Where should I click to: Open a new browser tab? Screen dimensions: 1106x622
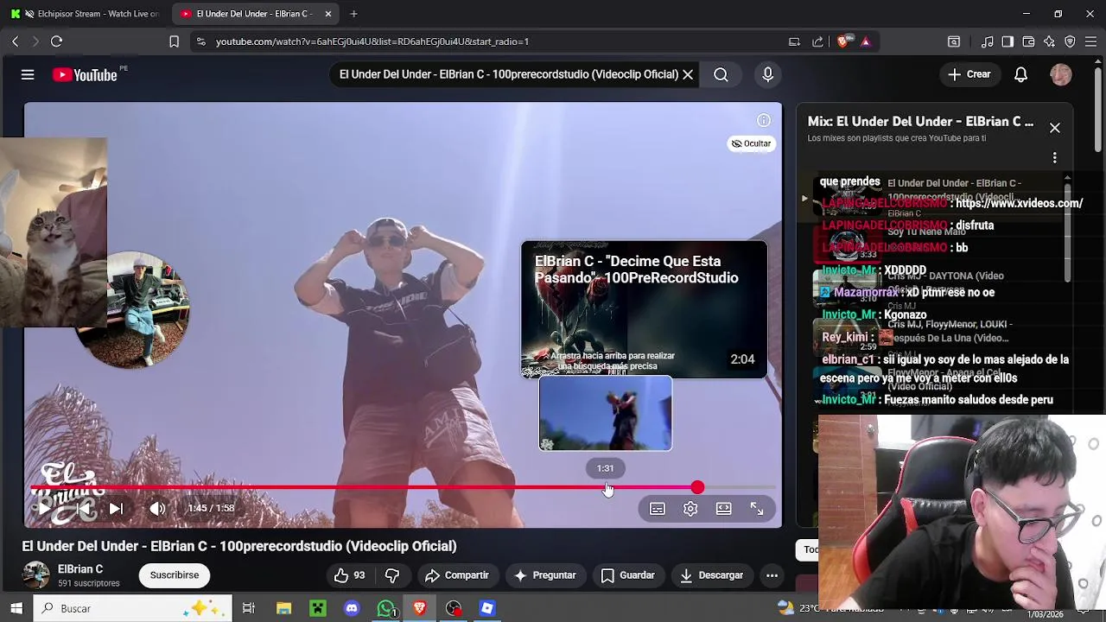pyautogui.click(x=354, y=14)
